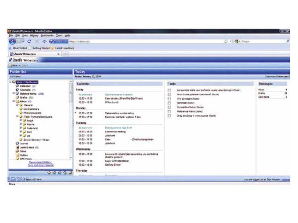Open the search engine dropdown next to Google
Viewport: 298px width, 223px height.
point(239,41)
